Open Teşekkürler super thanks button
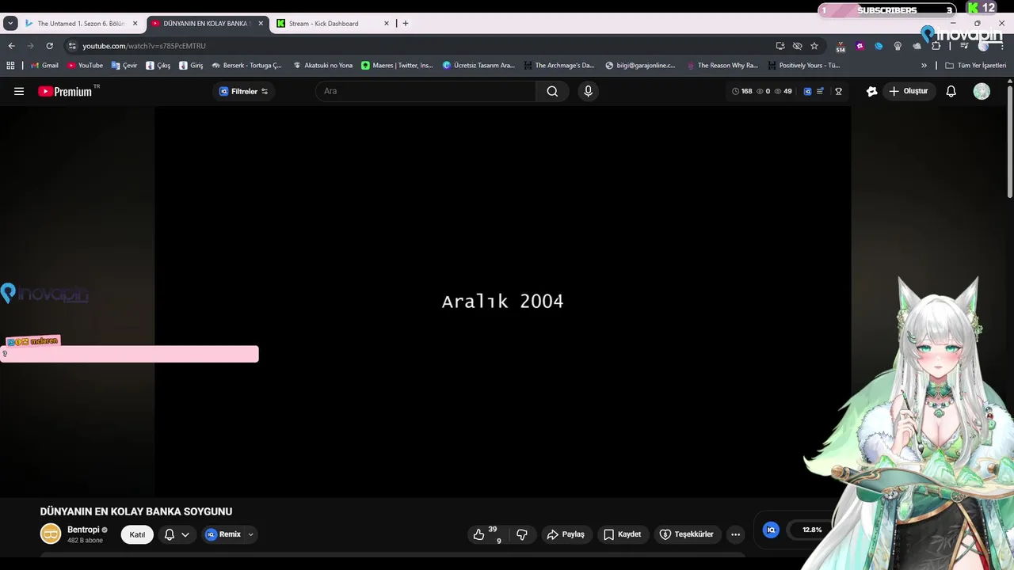This screenshot has width=1014, height=570. [x=686, y=534]
